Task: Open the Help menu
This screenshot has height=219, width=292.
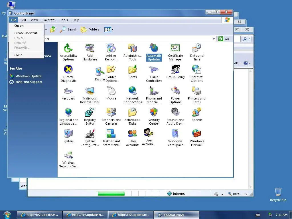Action: click(x=76, y=20)
